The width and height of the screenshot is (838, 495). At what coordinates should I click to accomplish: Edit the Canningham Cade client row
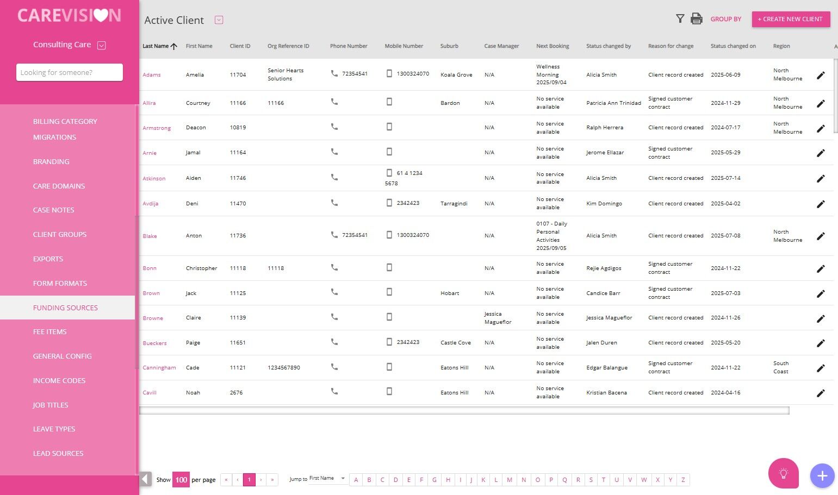(821, 368)
